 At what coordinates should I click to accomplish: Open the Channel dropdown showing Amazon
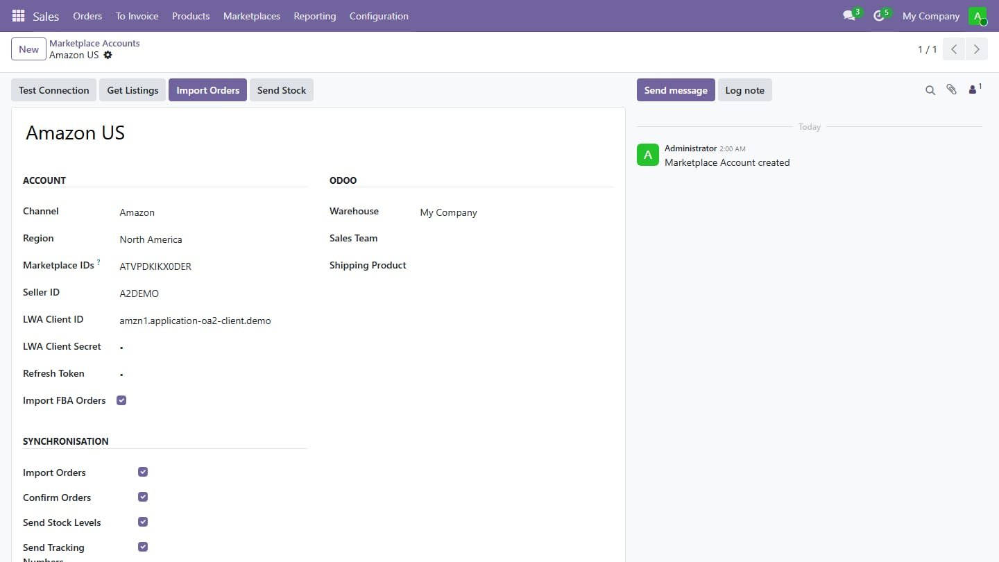[213, 212]
